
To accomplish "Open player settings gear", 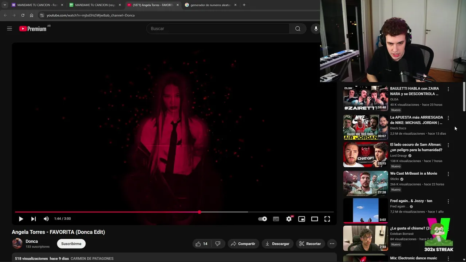I will point(289,219).
